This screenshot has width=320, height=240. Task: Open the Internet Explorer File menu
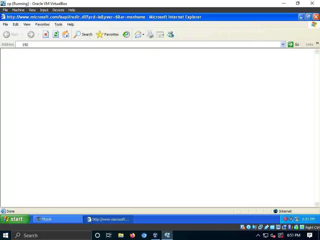[5, 24]
